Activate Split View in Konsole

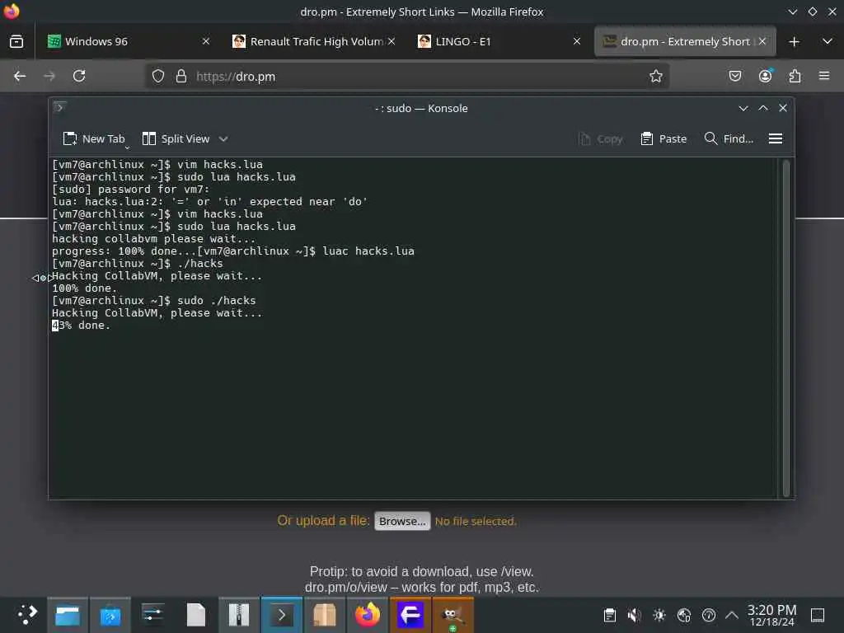[x=176, y=138]
